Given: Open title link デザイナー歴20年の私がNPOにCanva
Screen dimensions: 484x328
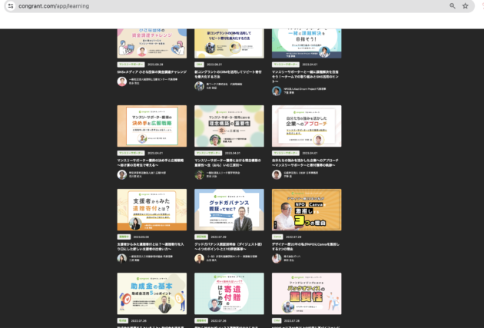Looking at the screenshot, I should coord(306,247).
